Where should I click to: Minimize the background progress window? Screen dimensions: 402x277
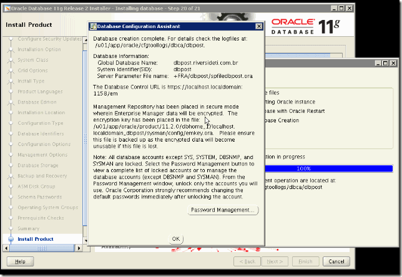tap(378, 63)
